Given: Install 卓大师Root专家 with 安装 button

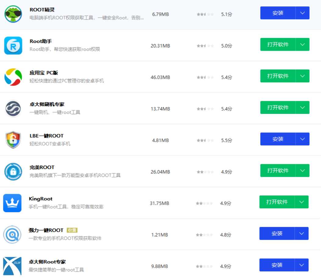Looking at the screenshot, I should [277, 265].
